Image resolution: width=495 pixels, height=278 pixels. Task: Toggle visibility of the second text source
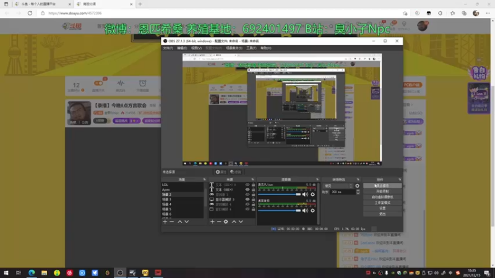pos(247,190)
